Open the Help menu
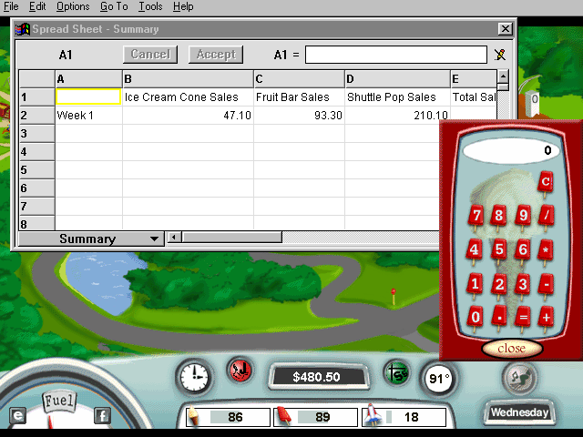This screenshot has height=437, width=583. [x=183, y=6]
